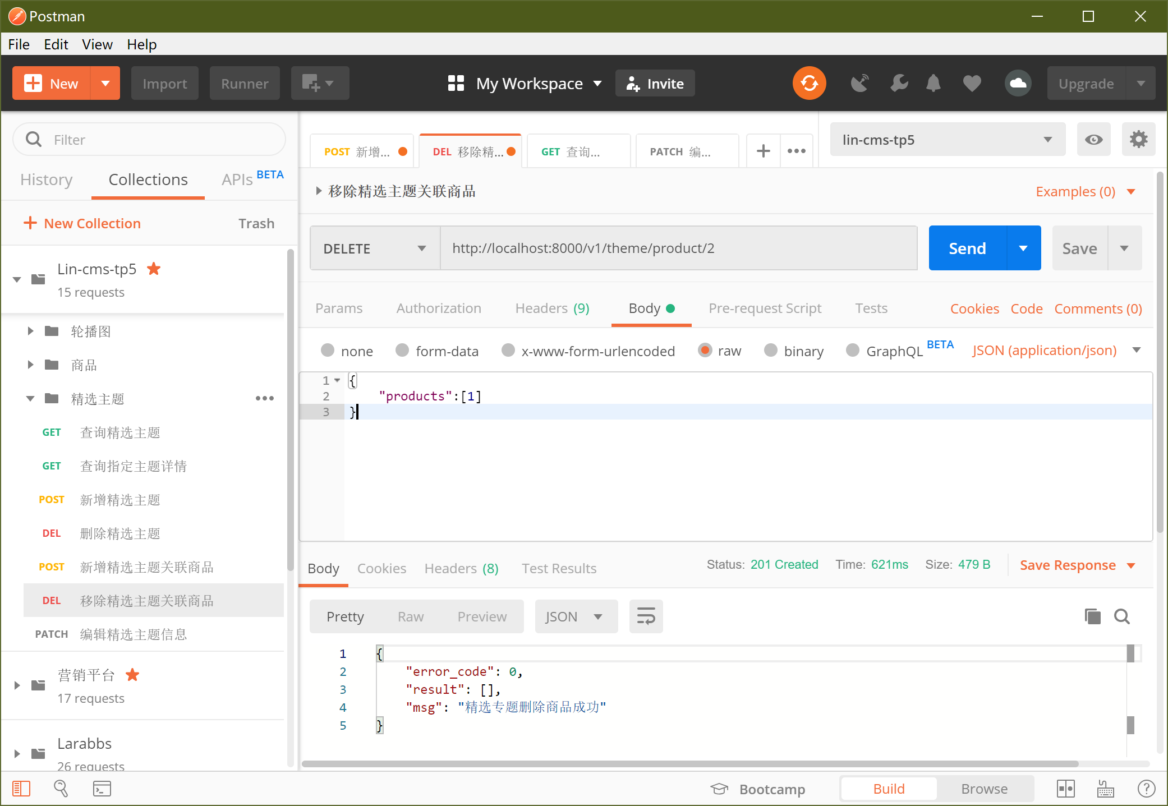The height and width of the screenshot is (806, 1168).
Task: Open the File menu
Action: 19,44
